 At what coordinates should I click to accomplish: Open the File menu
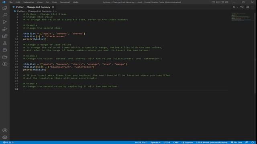(x=11, y=2)
